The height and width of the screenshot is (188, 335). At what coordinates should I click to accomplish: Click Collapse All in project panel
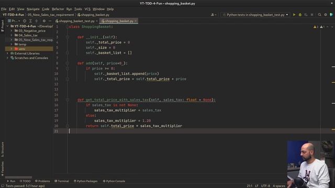[x=37, y=21]
